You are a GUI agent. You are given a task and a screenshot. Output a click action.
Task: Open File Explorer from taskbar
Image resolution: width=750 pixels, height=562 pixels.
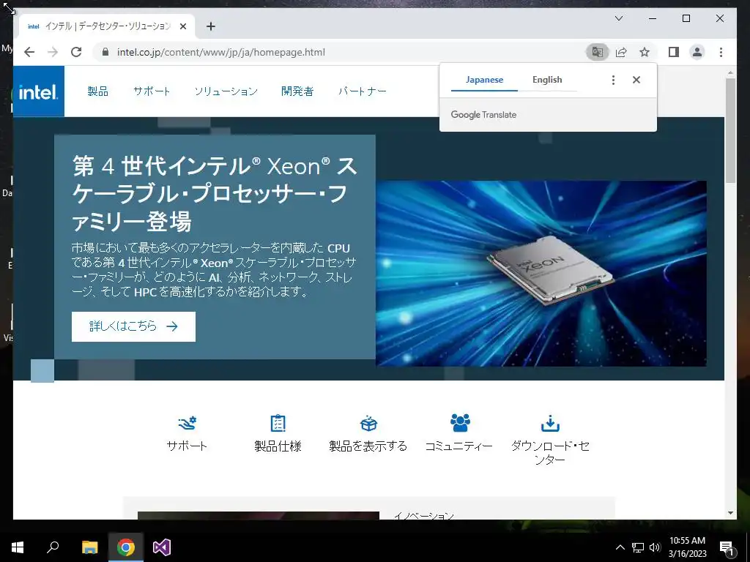click(x=89, y=547)
